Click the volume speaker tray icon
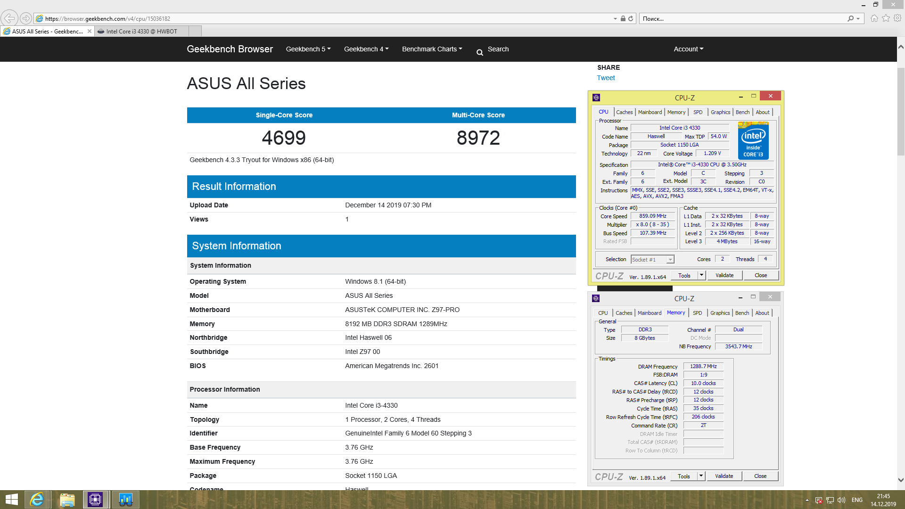905x509 pixels. click(x=841, y=500)
